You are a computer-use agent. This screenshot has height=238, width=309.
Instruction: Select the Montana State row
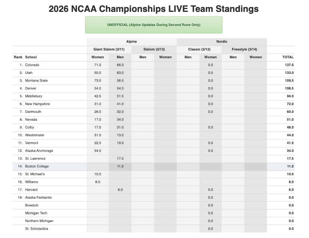(x=36, y=81)
